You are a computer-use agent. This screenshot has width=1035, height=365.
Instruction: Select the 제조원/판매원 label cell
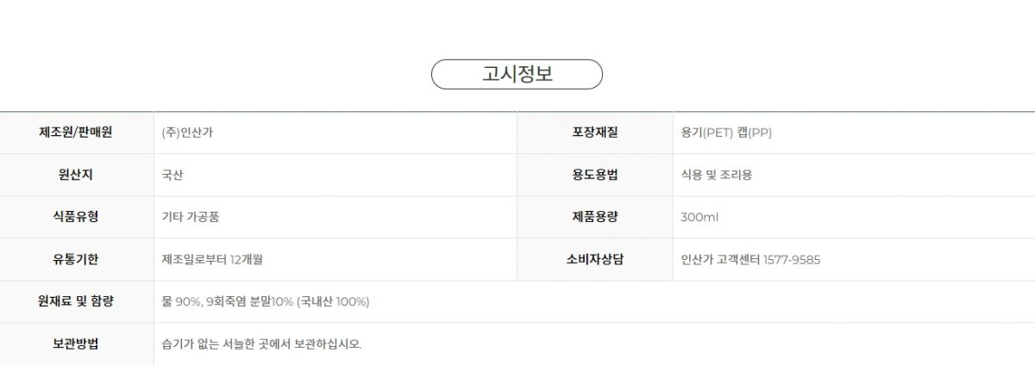pos(77,133)
